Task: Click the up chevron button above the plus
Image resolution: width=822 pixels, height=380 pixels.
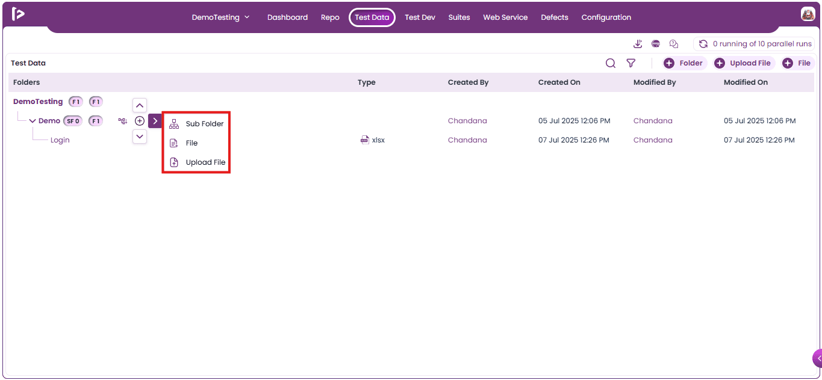Action: (x=140, y=105)
